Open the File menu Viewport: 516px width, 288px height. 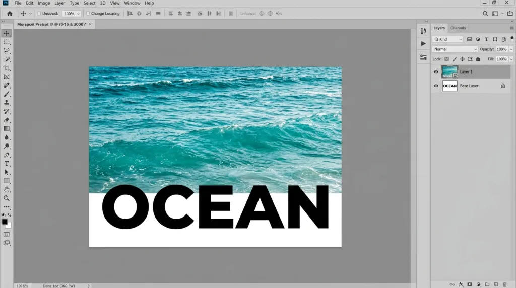click(x=18, y=3)
